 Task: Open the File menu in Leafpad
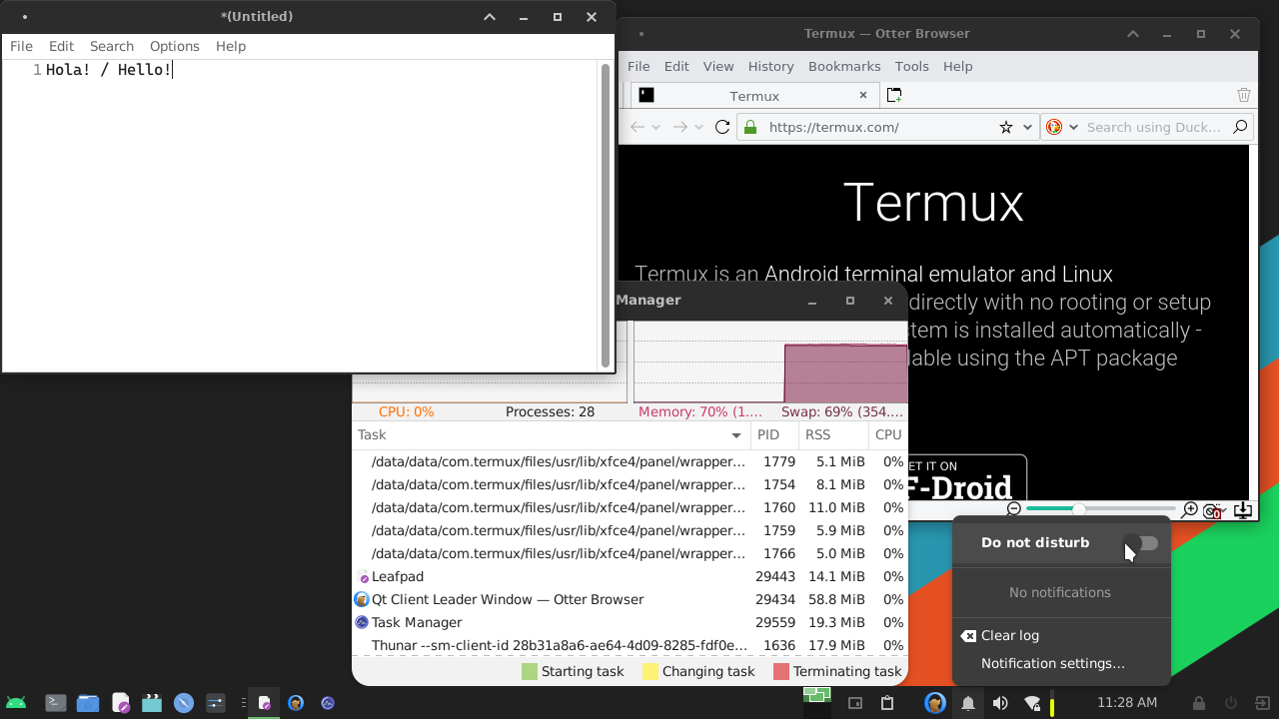(21, 46)
